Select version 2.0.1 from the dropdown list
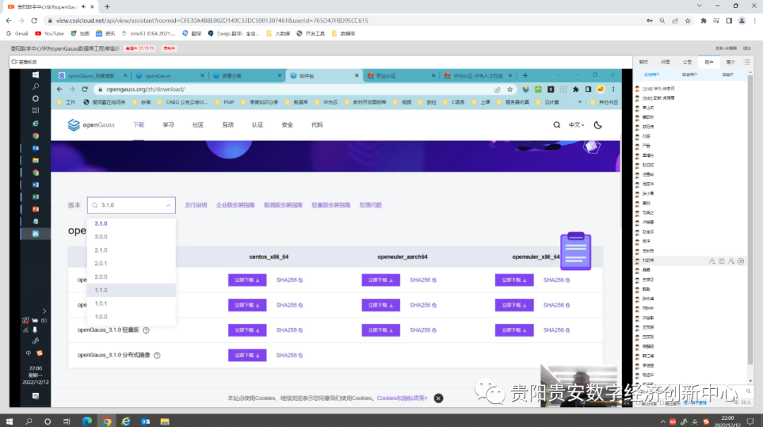The width and height of the screenshot is (763, 427). (x=131, y=264)
